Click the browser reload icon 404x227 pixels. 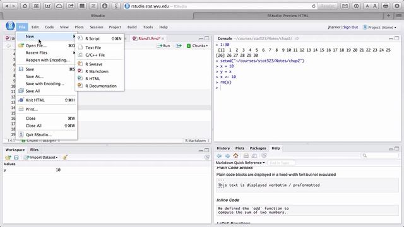pos(314,6)
